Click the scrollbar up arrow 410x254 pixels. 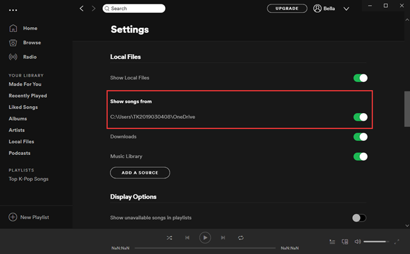tap(407, 20)
